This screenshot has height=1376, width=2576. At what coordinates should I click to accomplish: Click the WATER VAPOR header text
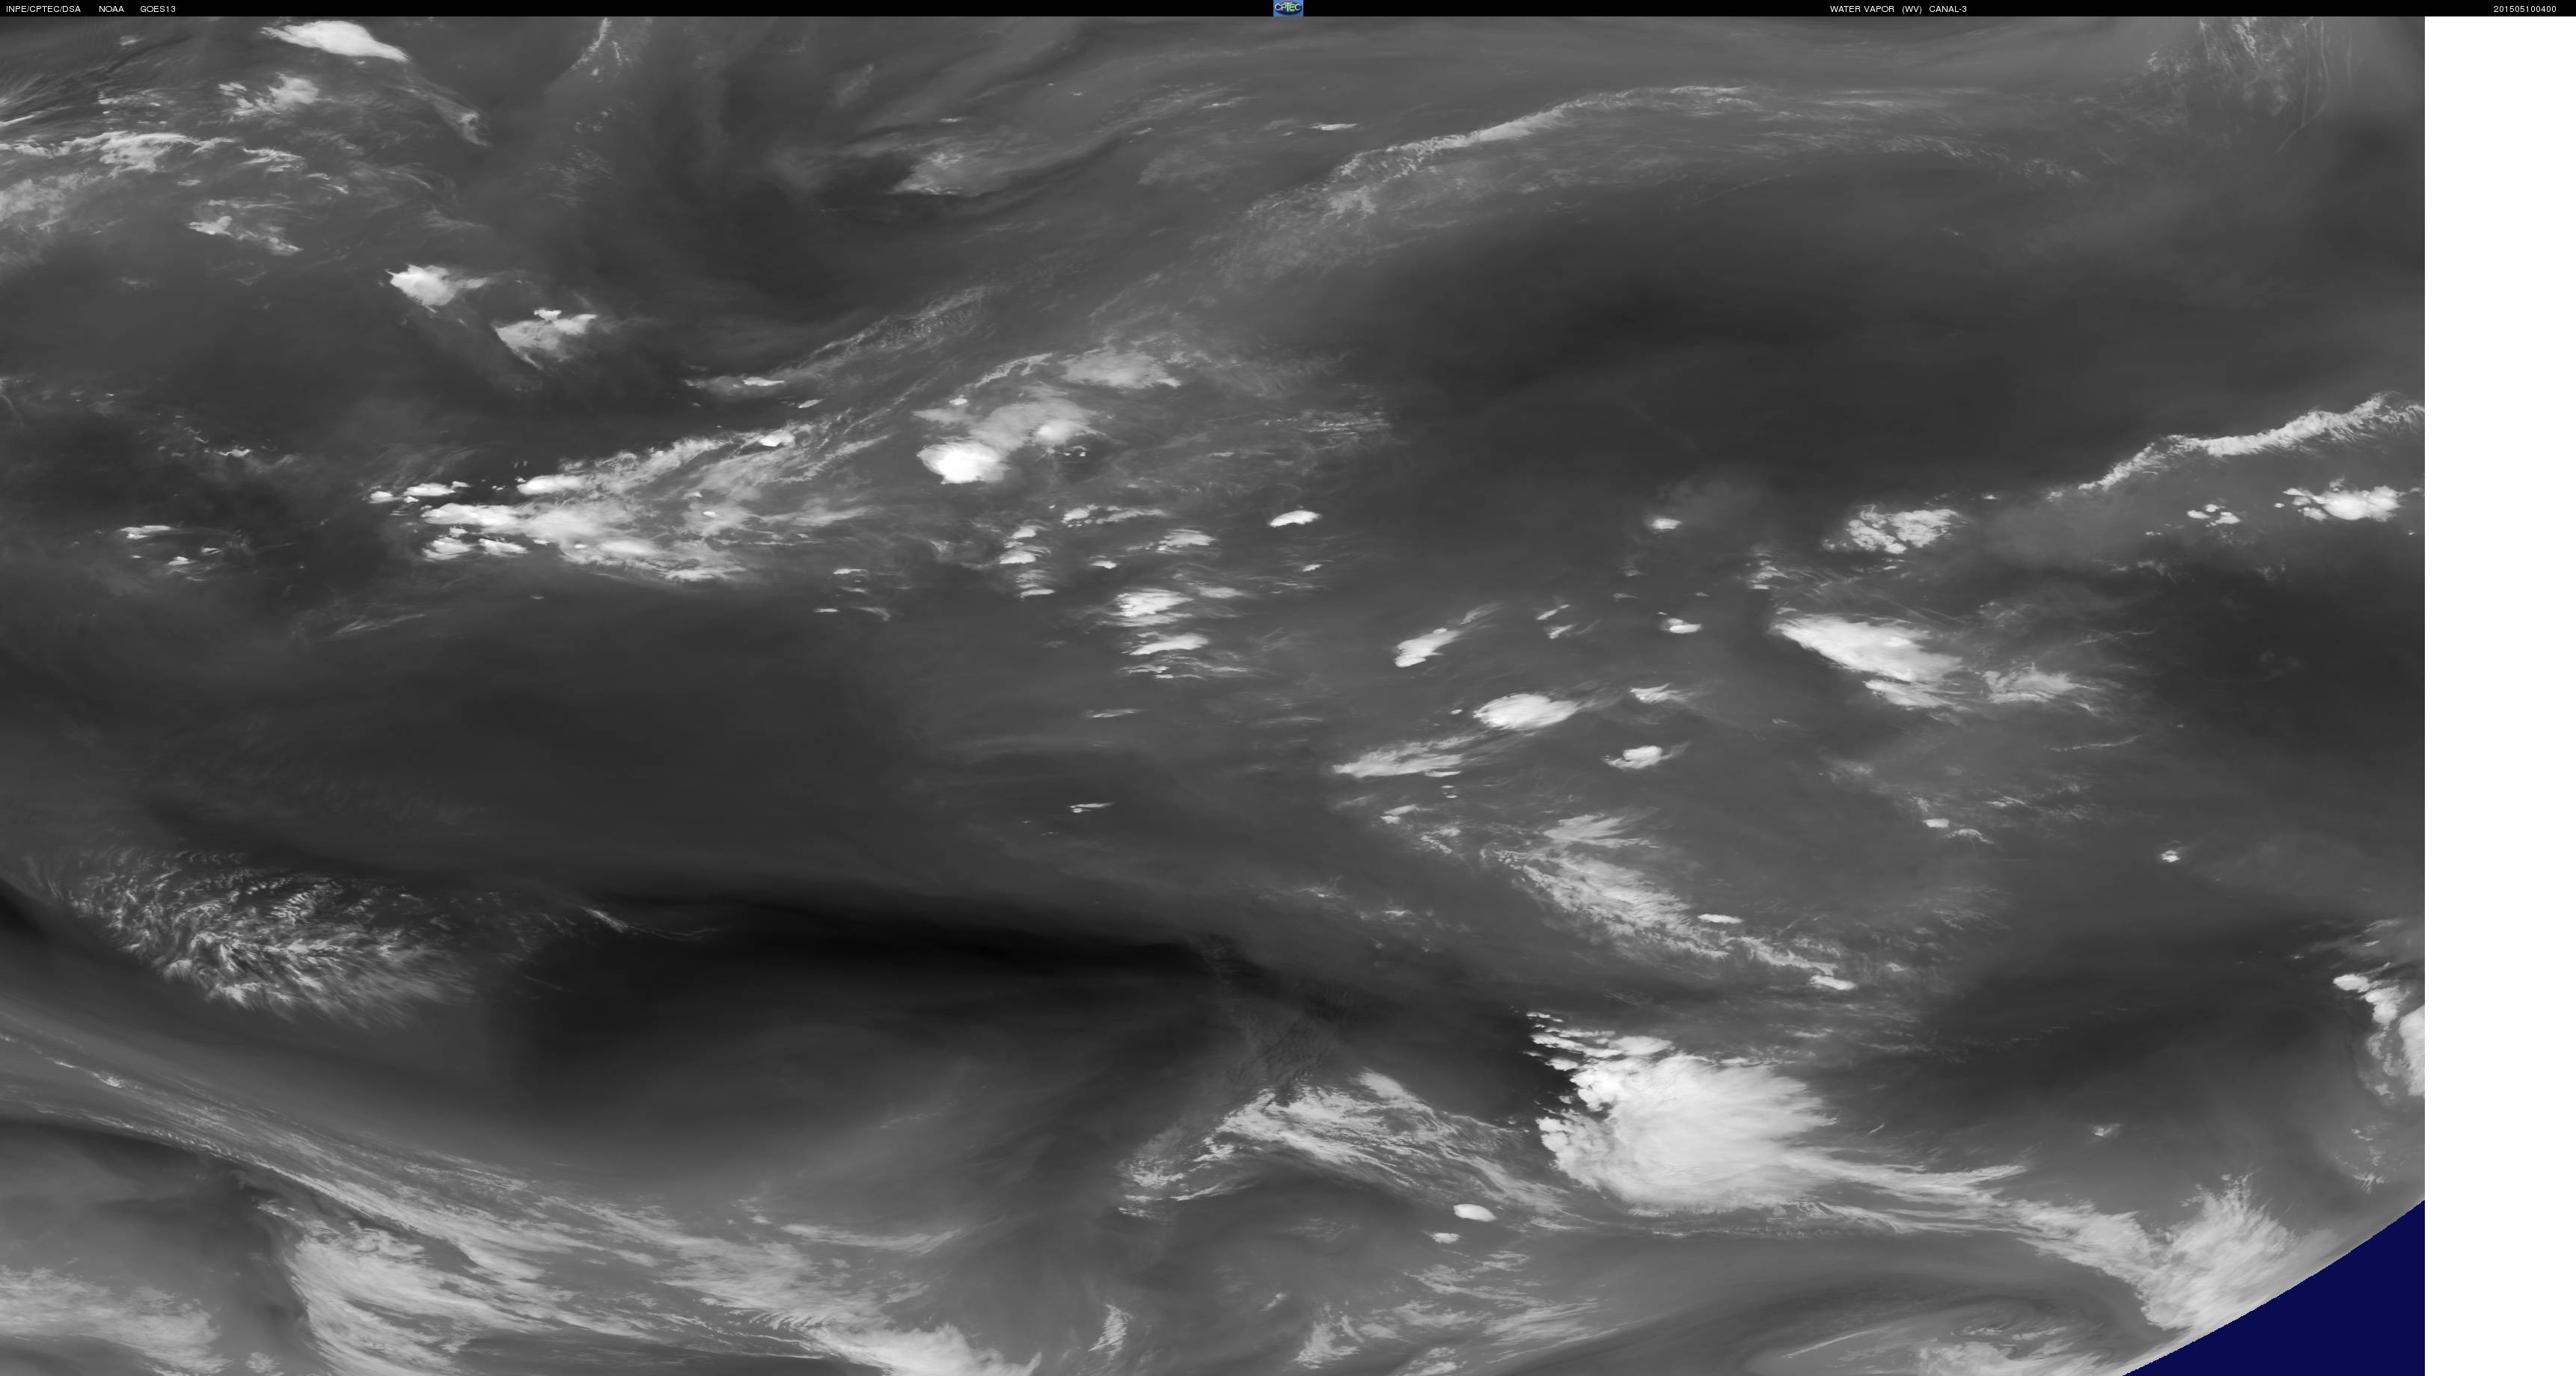[x=1862, y=9]
